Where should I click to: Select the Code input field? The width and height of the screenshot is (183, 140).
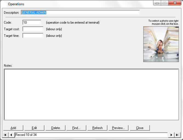click(32, 23)
